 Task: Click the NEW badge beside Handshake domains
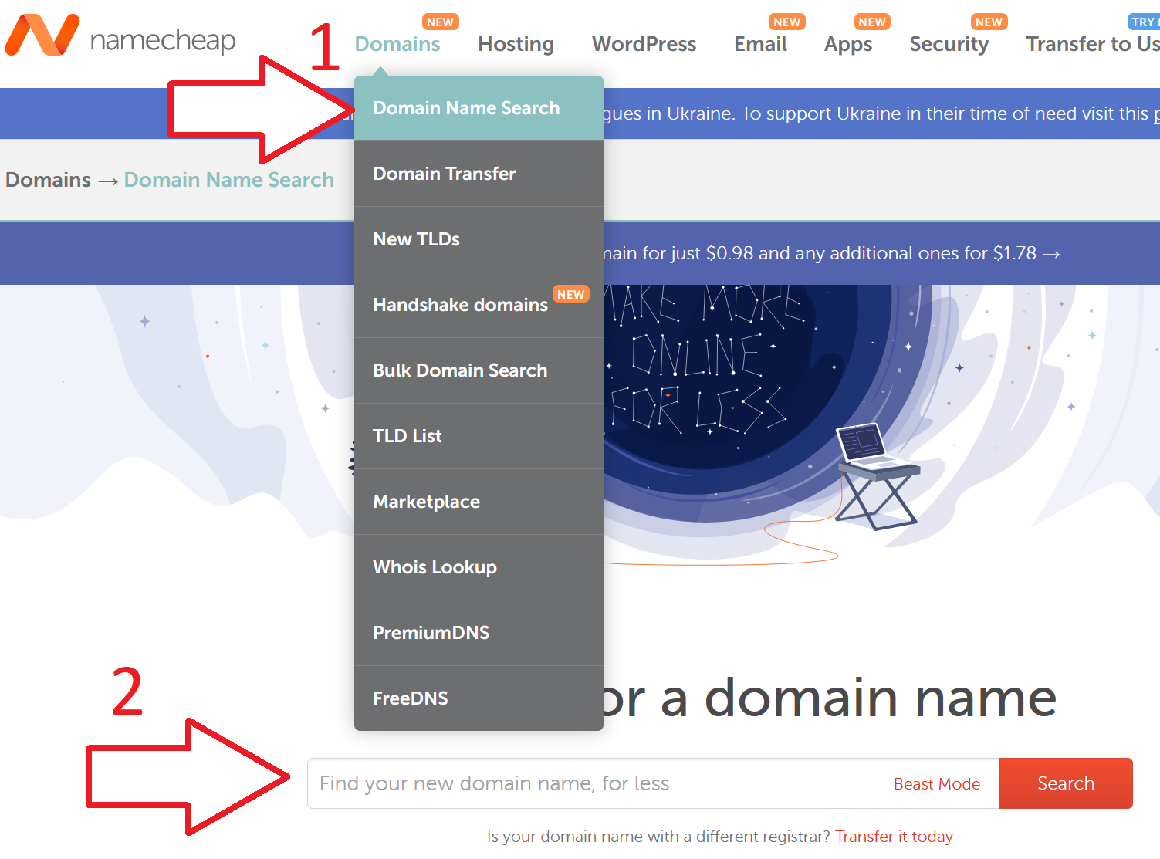[571, 294]
